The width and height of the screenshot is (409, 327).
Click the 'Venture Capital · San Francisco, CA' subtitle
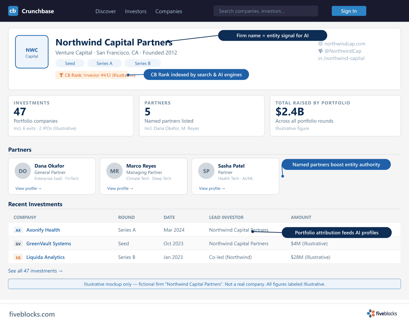(x=97, y=53)
